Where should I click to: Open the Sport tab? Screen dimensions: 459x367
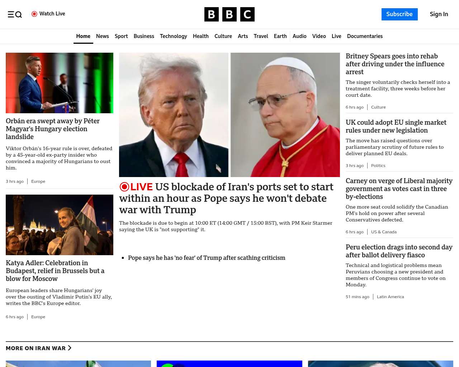tap(121, 36)
